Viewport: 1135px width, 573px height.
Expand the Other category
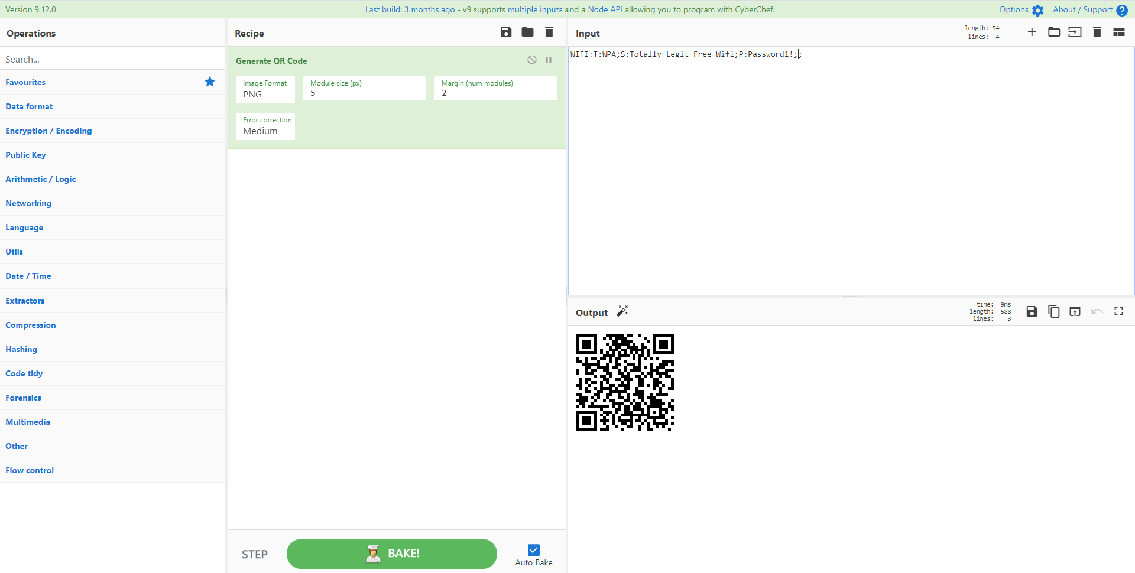(112, 446)
